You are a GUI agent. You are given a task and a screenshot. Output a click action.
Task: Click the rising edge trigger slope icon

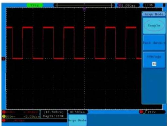tap(145, 112)
